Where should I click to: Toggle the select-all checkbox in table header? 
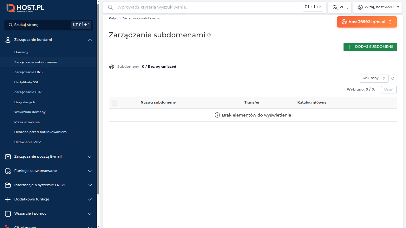point(115,103)
